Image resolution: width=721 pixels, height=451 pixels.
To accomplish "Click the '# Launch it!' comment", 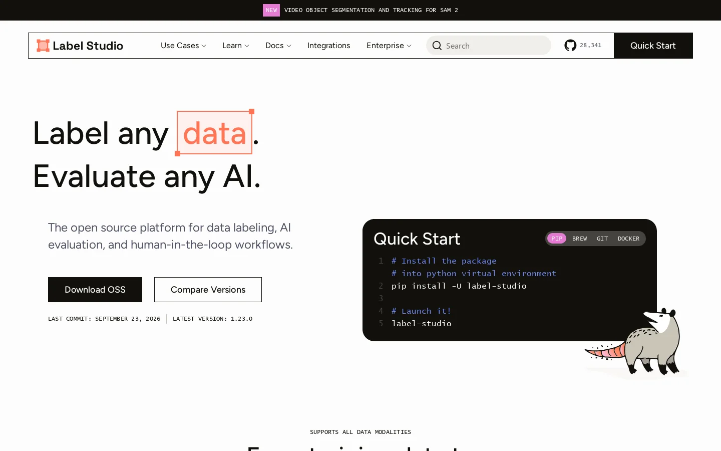I will [x=422, y=311].
